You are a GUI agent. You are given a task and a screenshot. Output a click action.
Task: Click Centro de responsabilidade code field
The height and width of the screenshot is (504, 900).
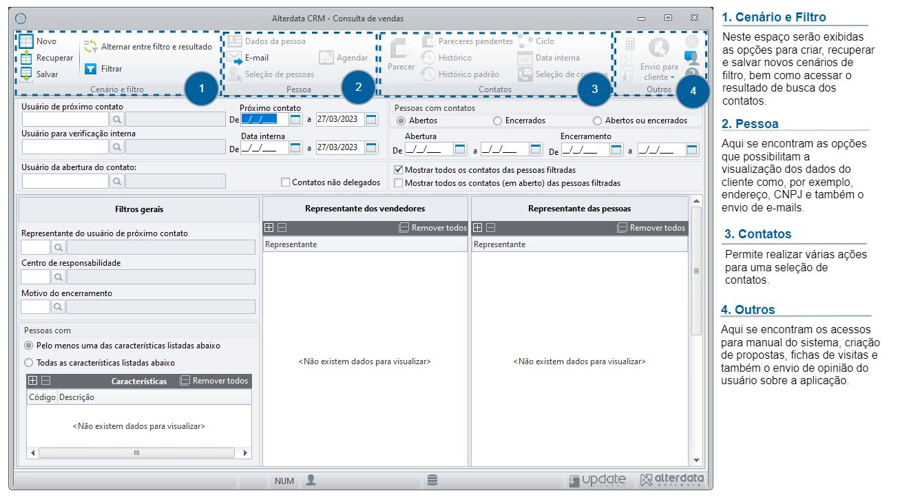[36, 277]
